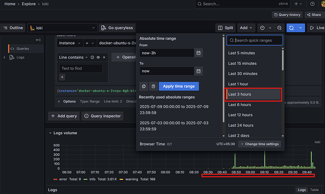Viewport: 325px width, 194px height.
Task: Open the Query inspector
Action: click(x=102, y=116)
